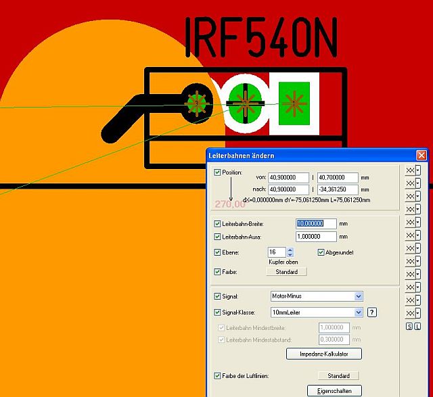
Task: Open the Signal dropdown showing Motor-Minus
Action: tap(358, 296)
